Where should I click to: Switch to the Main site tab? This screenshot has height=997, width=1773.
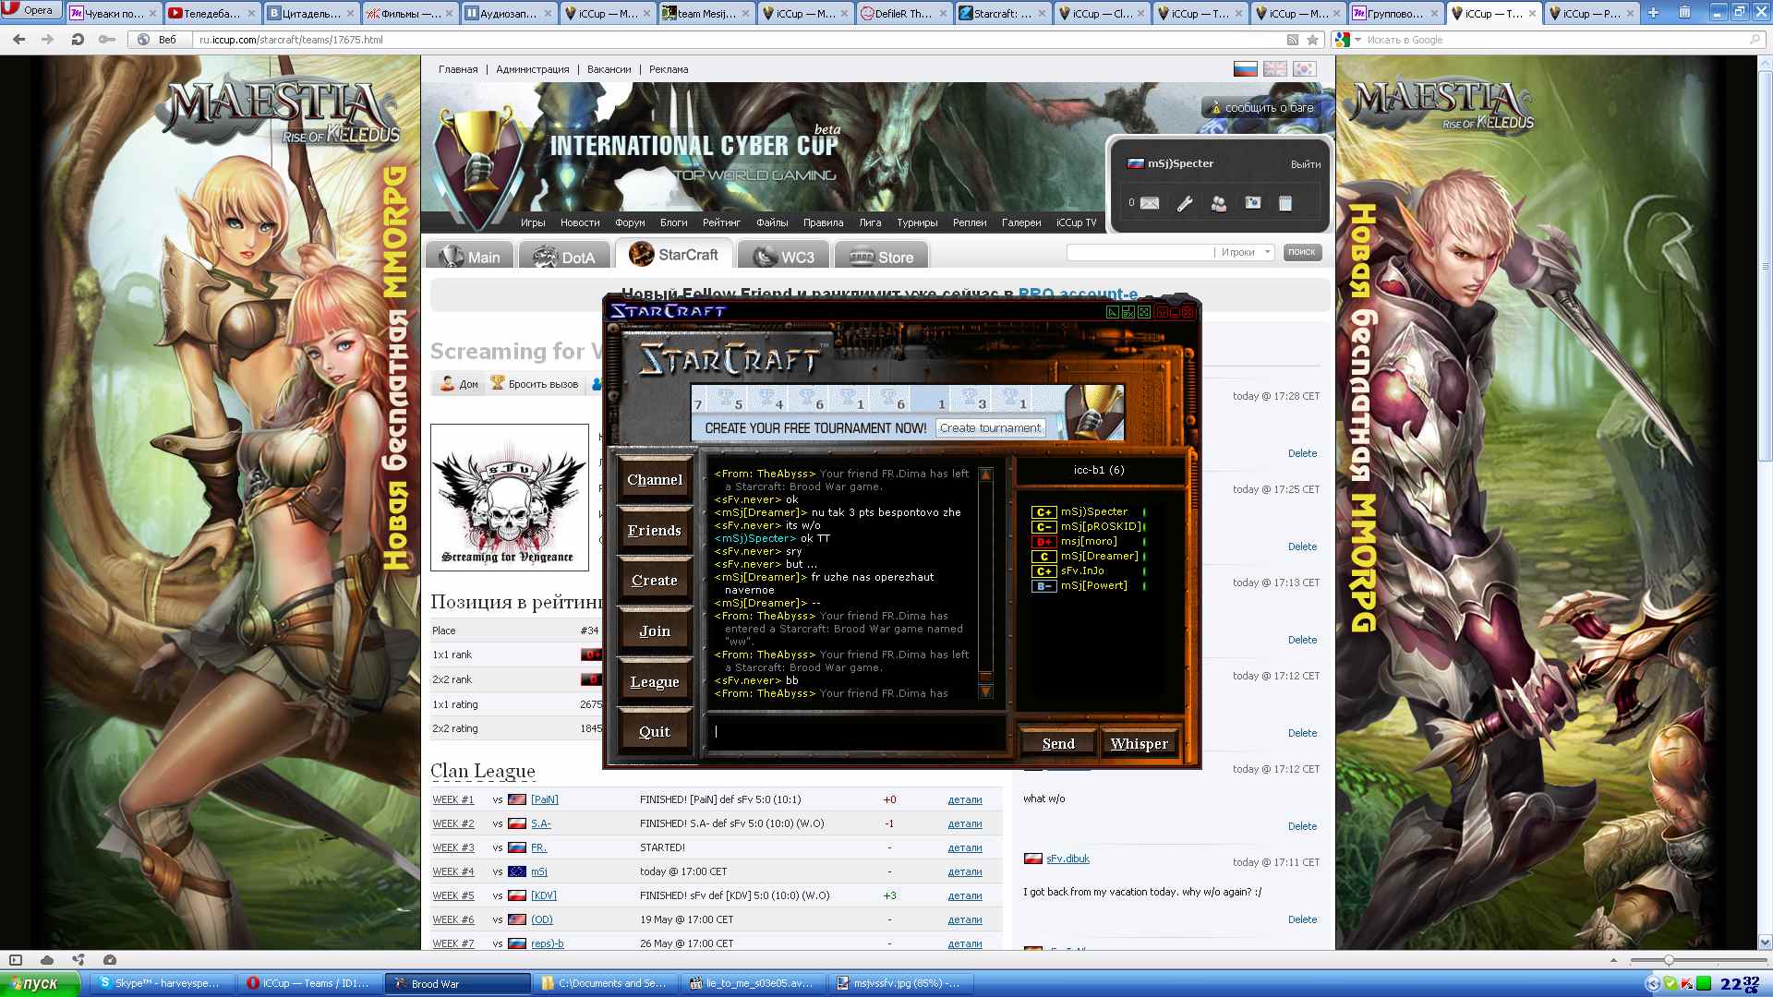(x=470, y=257)
